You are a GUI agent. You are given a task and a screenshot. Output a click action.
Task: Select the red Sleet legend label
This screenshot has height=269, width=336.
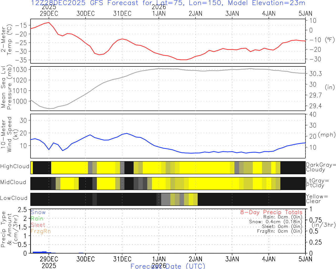tap(38, 225)
